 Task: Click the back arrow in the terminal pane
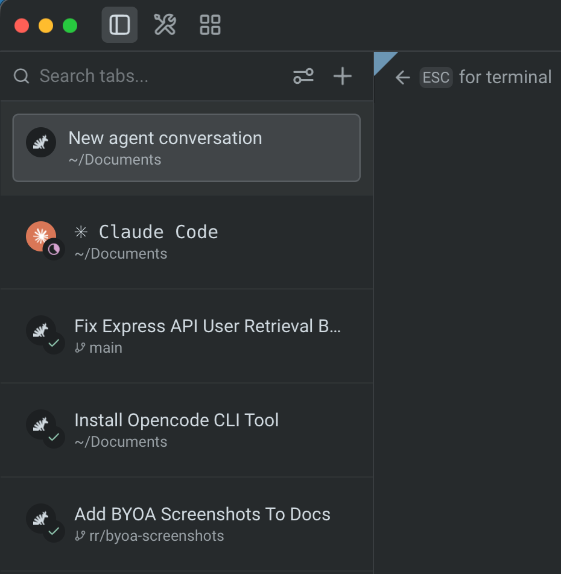(402, 77)
